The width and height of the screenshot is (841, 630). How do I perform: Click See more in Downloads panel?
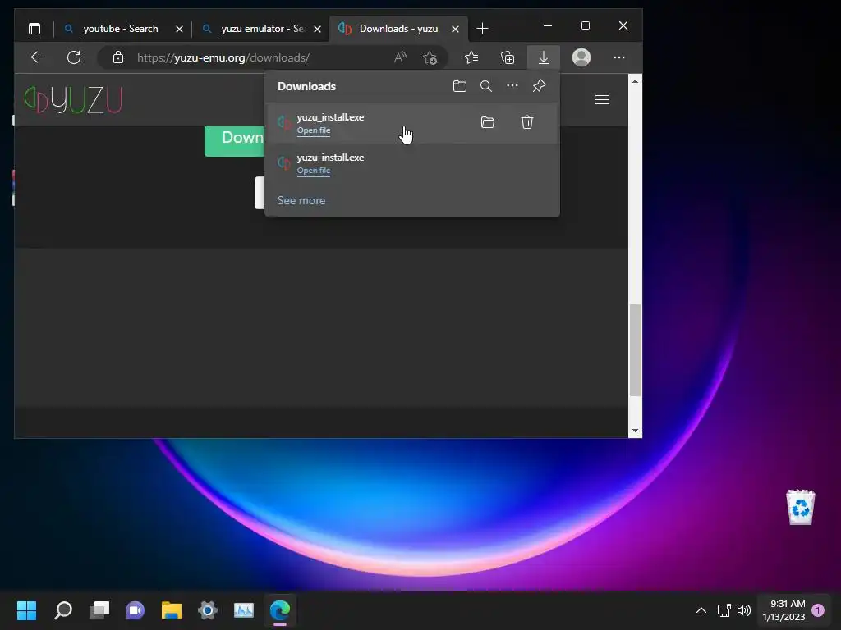point(301,200)
